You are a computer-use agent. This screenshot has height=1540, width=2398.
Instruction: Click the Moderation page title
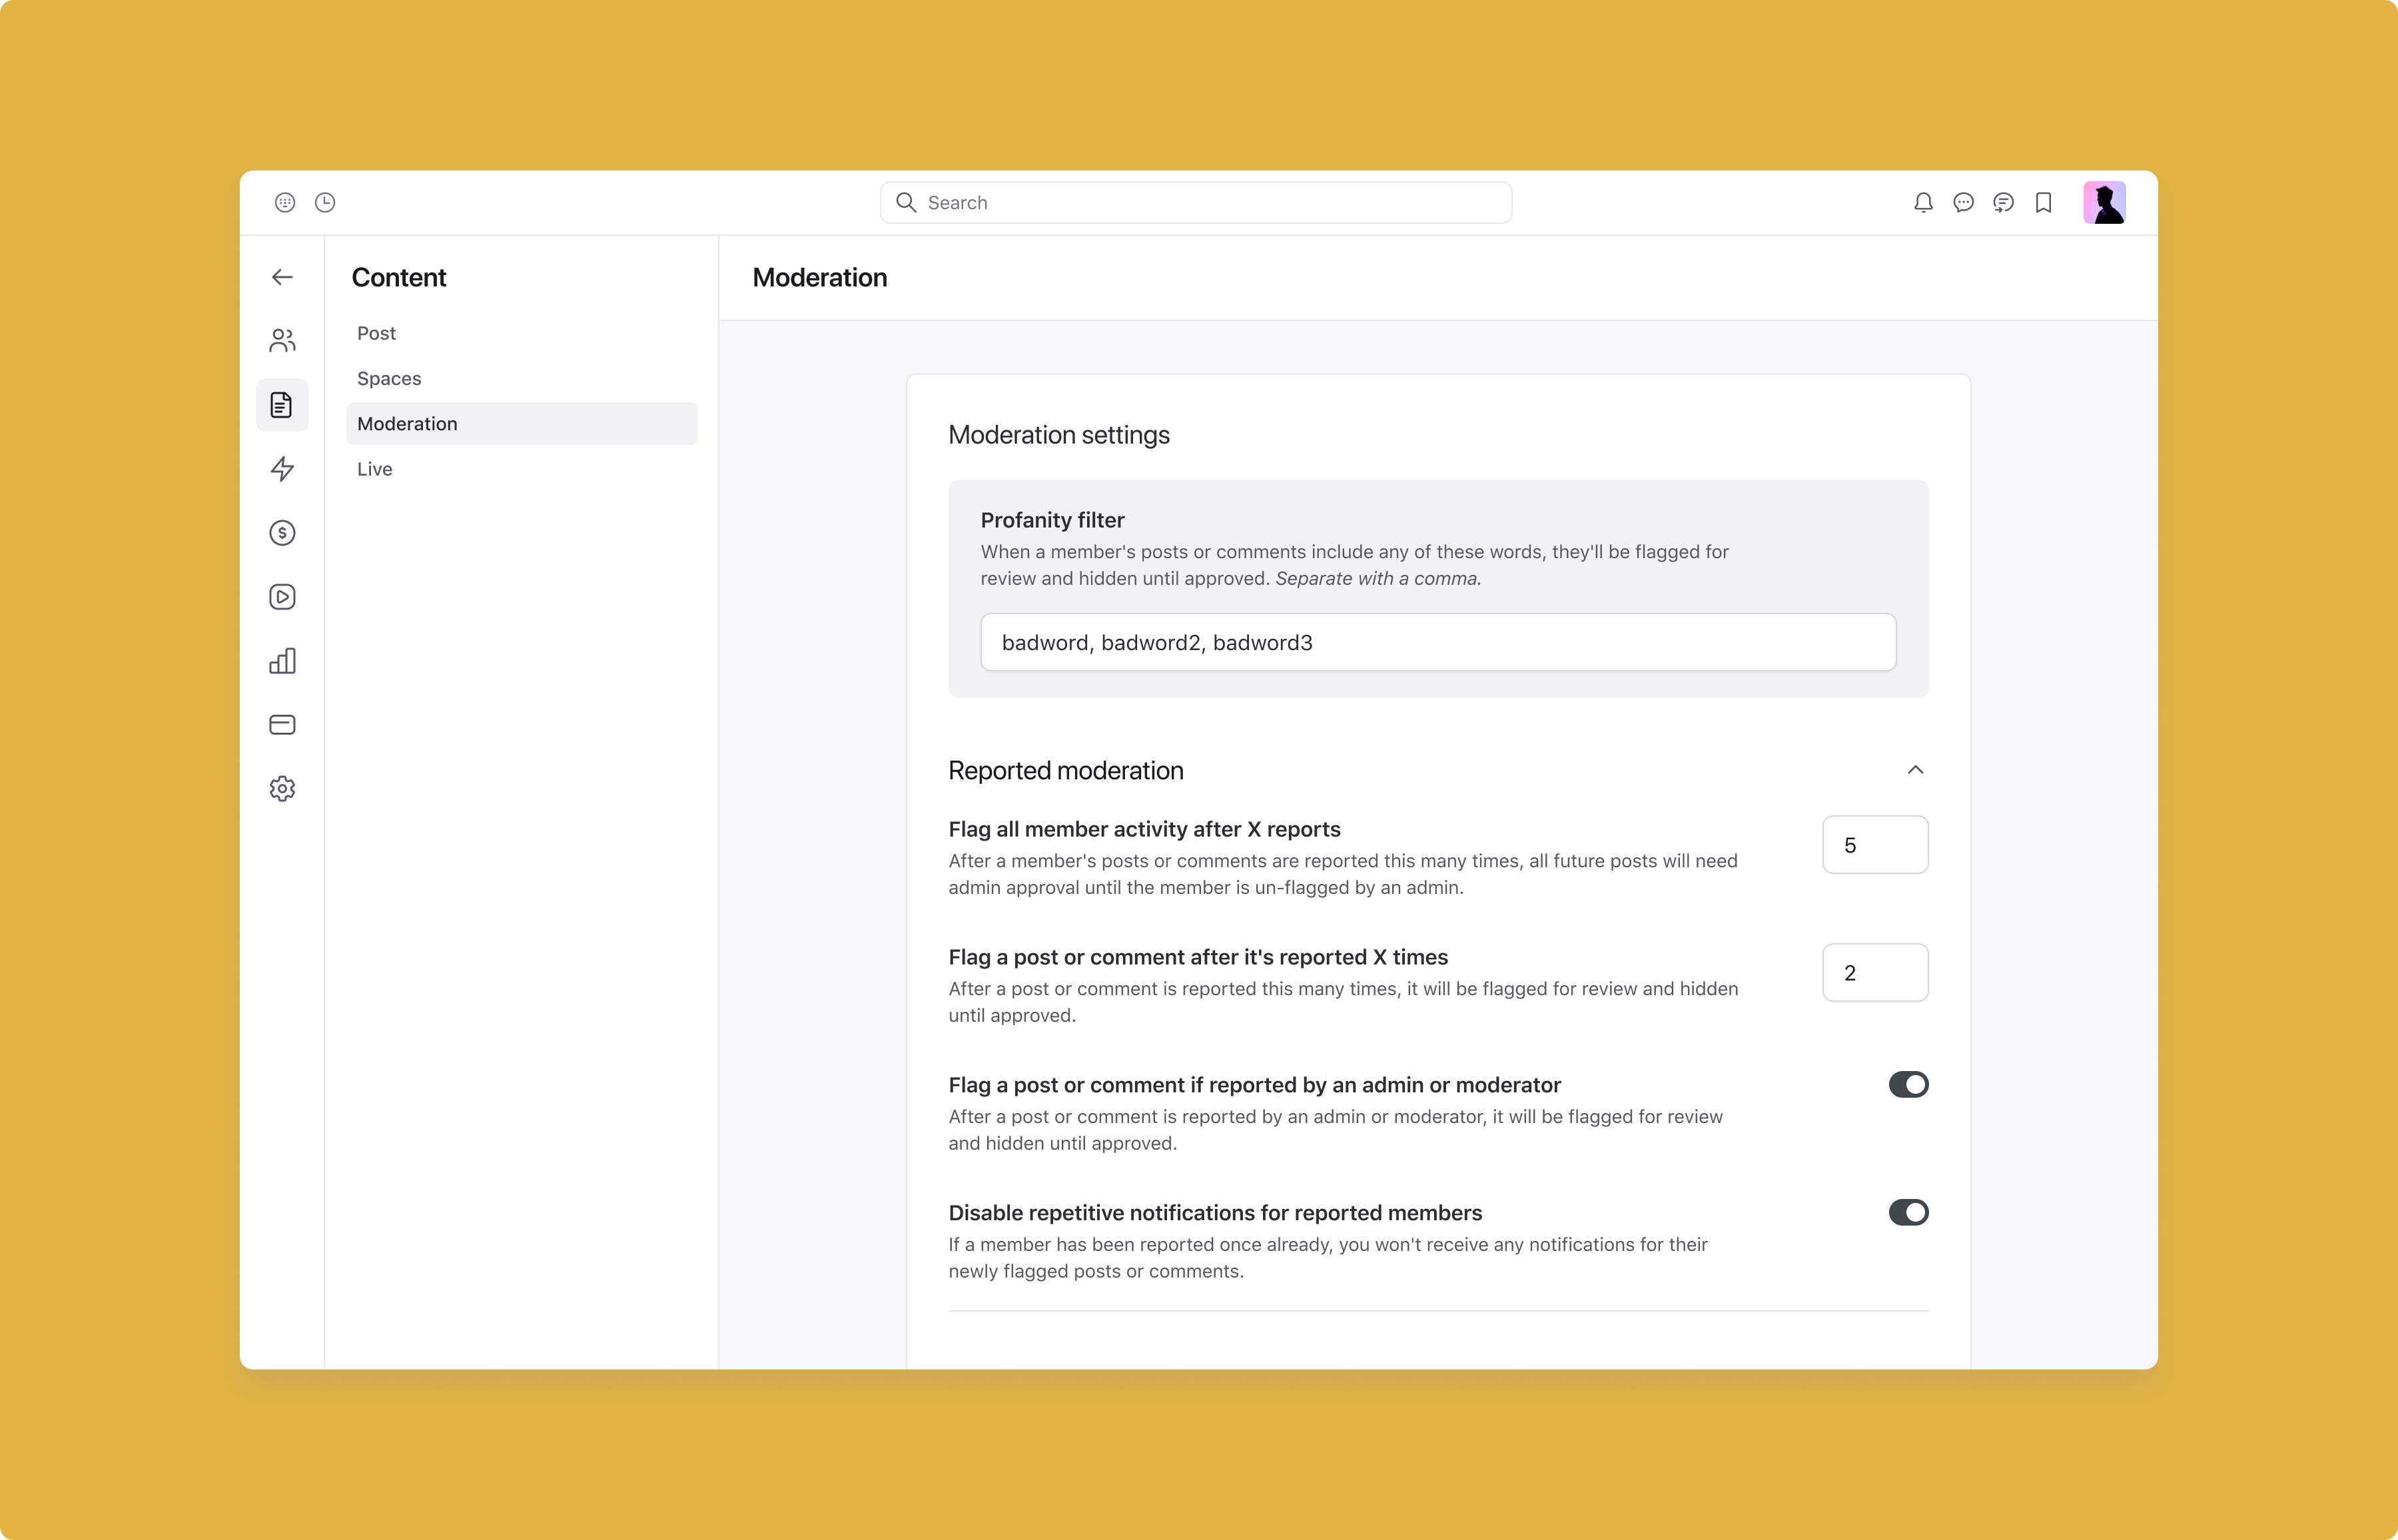pos(820,278)
